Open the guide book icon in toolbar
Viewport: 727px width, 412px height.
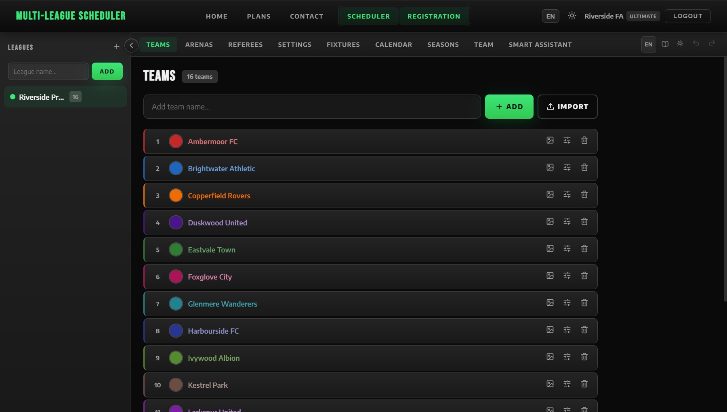(x=665, y=44)
